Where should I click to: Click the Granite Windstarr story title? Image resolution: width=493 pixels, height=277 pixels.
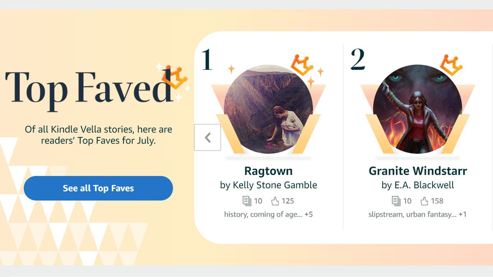pos(417,171)
